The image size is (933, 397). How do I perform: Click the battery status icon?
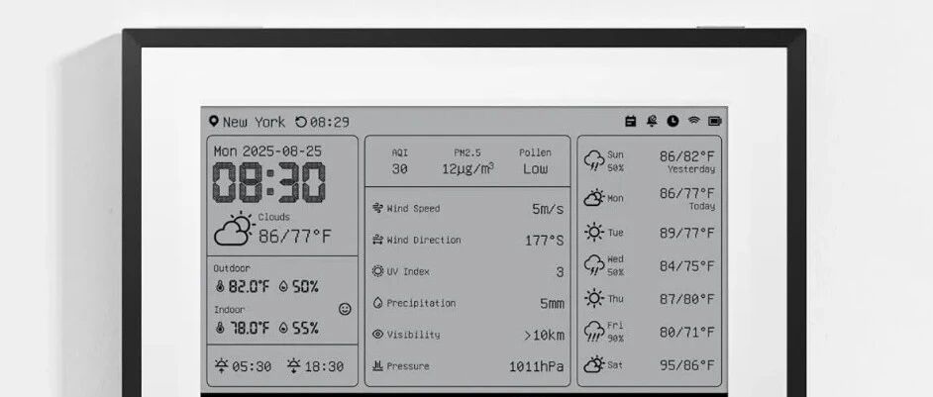(715, 122)
